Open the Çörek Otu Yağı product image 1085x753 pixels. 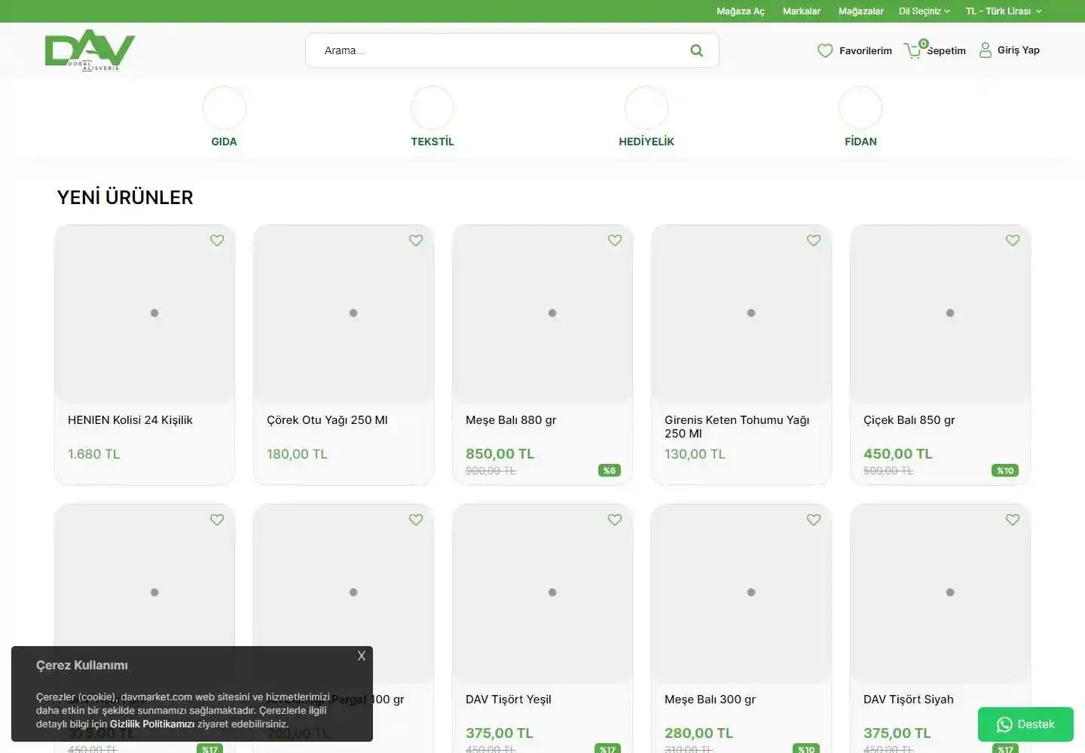click(344, 313)
